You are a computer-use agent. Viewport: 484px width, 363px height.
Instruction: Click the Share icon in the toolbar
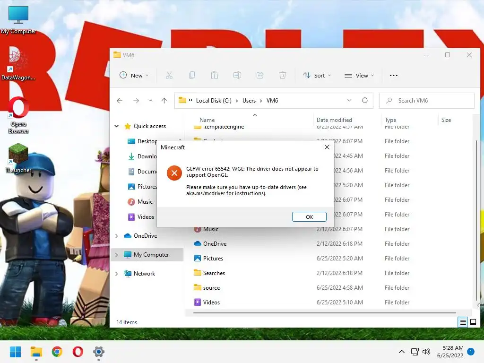[260, 75]
